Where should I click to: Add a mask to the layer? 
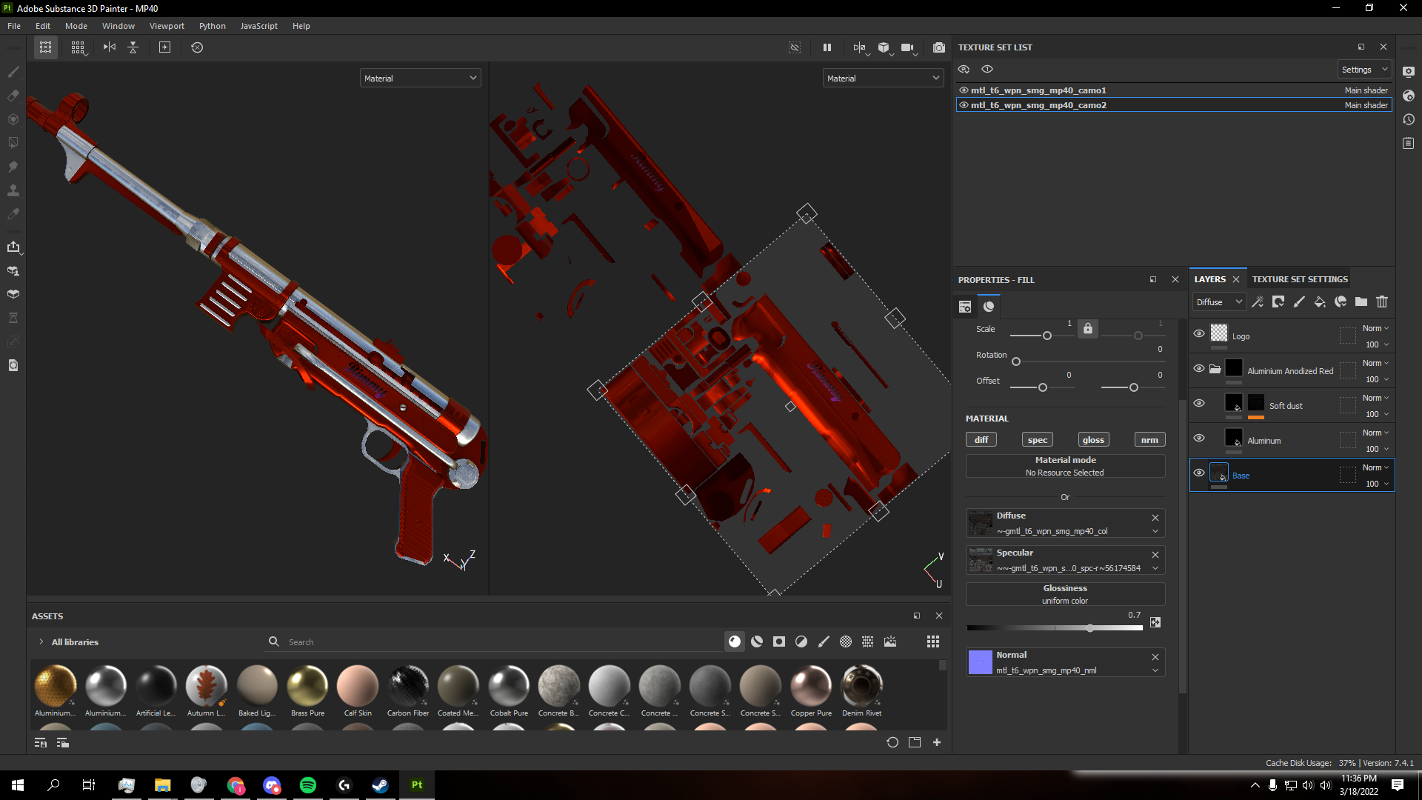(x=1278, y=301)
